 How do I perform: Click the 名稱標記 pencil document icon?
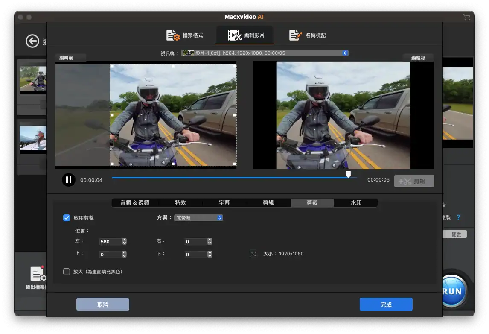(295, 35)
